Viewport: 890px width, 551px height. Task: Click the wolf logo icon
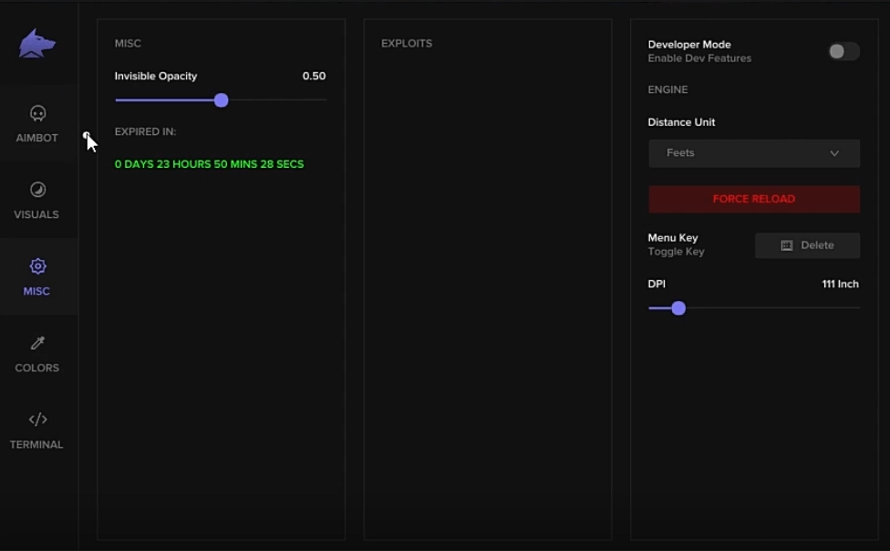[36, 44]
